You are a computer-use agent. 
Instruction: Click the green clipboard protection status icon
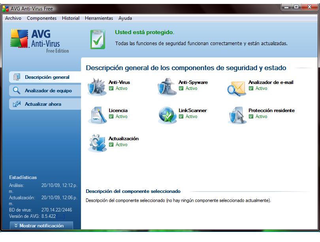(98, 40)
